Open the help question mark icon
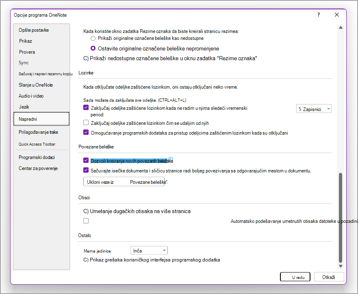358x294 pixels. 319,15
